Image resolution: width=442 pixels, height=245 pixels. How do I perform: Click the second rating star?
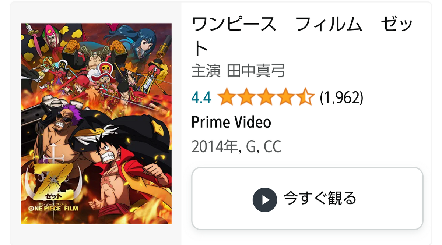pos(246,98)
